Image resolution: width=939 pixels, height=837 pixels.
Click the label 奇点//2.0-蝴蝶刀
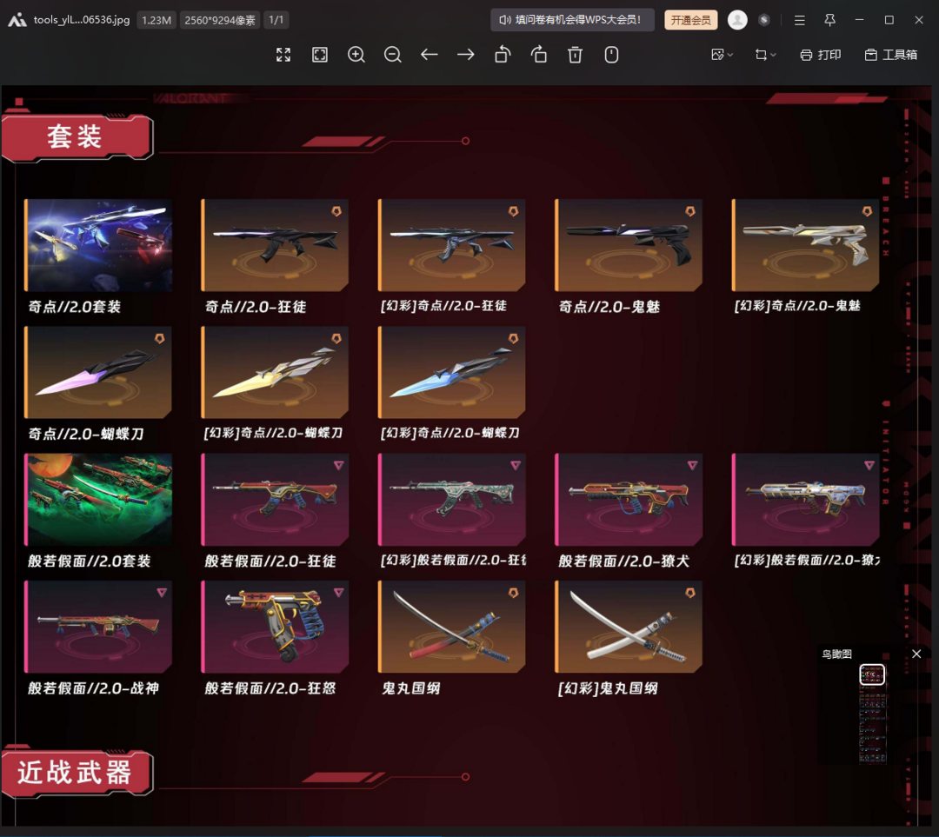coord(86,434)
